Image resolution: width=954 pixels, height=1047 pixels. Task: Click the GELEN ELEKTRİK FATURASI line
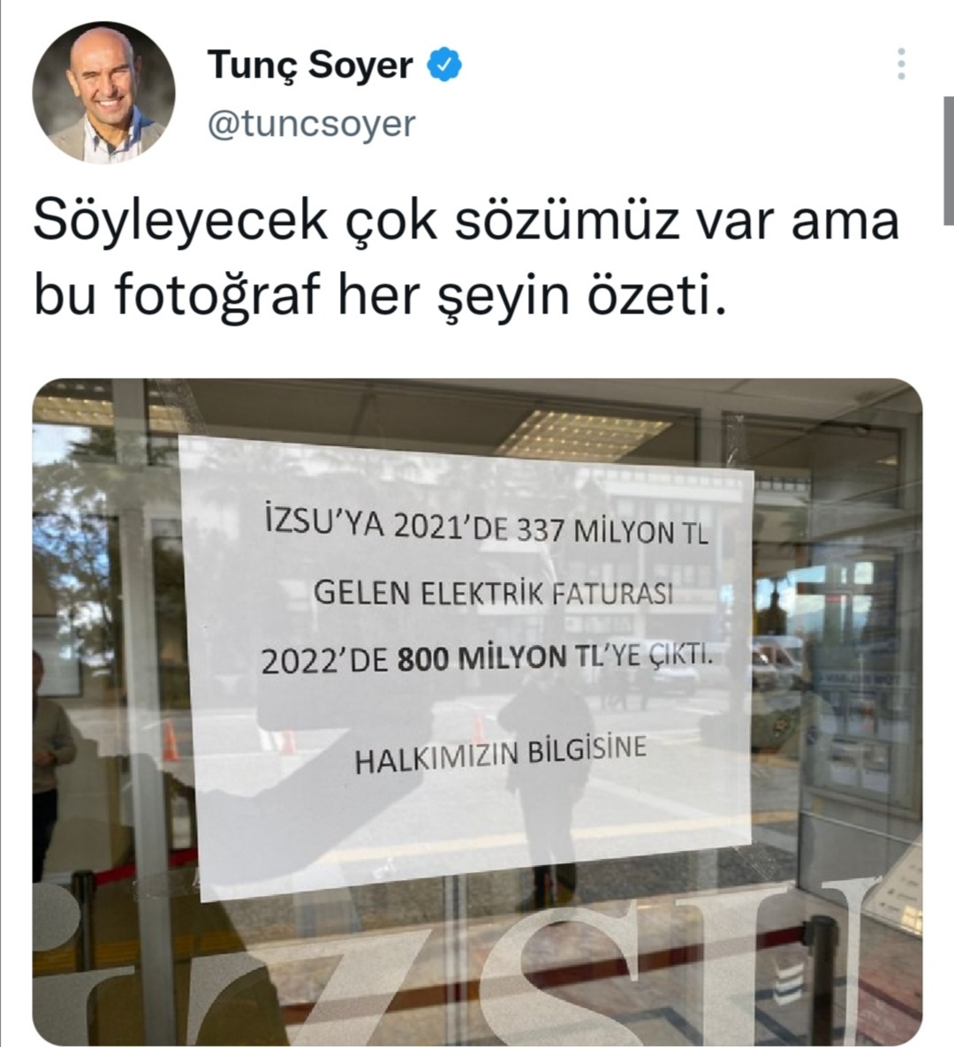coord(493,594)
